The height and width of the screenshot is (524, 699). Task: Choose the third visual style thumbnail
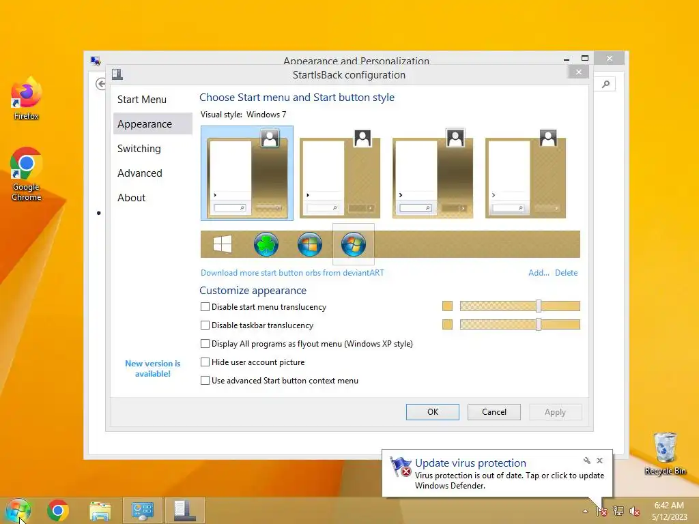click(432, 173)
